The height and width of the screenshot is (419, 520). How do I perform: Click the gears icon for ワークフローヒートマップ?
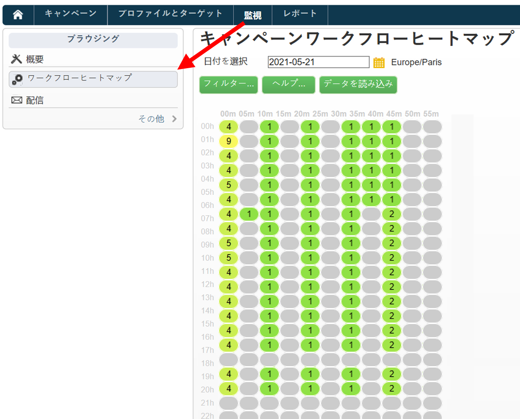click(17, 79)
